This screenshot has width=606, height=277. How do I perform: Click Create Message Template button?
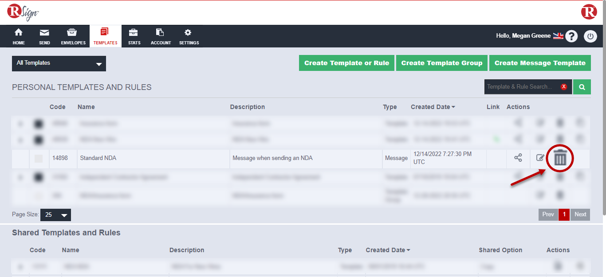click(x=540, y=63)
